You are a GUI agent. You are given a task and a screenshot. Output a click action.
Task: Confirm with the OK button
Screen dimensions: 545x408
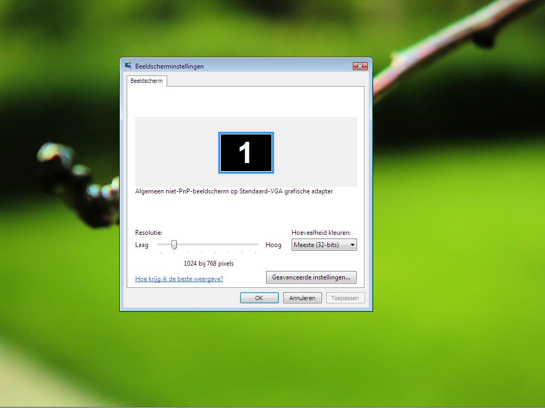tap(259, 298)
